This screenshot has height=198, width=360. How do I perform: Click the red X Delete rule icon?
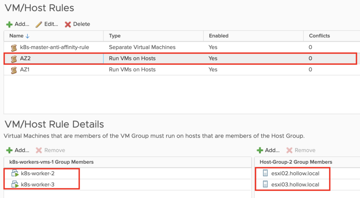click(x=68, y=24)
